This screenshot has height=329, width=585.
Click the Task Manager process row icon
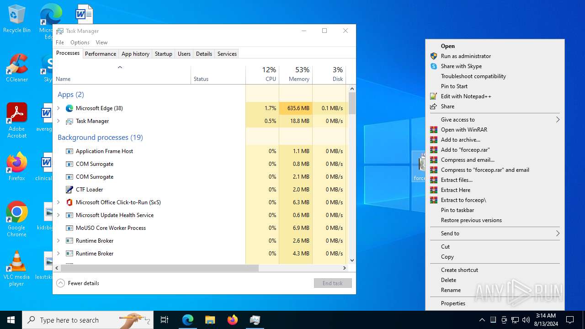(69, 121)
